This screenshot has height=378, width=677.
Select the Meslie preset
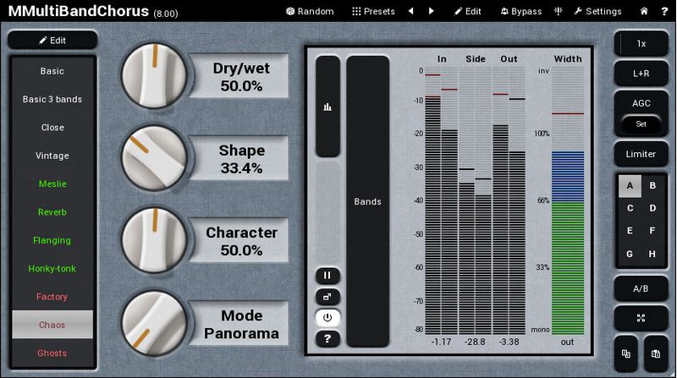pyautogui.click(x=52, y=184)
